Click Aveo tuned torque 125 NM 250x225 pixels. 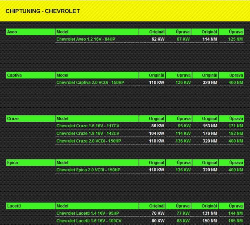236,39
